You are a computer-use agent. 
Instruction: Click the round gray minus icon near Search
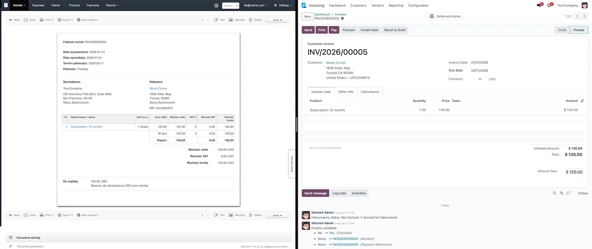coord(216,6)
